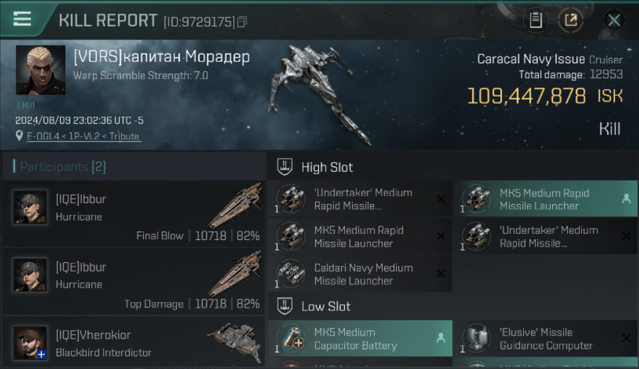Select the MK5 Medium Capacitor Battery
The height and width of the screenshot is (369, 639).
[x=360, y=339]
